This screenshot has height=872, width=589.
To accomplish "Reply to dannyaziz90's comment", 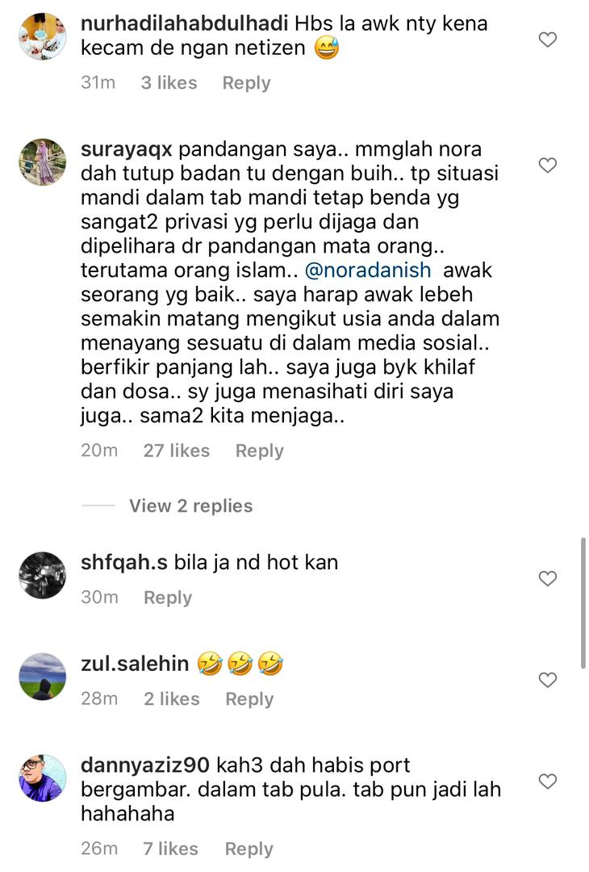I will click(x=249, y=849).
